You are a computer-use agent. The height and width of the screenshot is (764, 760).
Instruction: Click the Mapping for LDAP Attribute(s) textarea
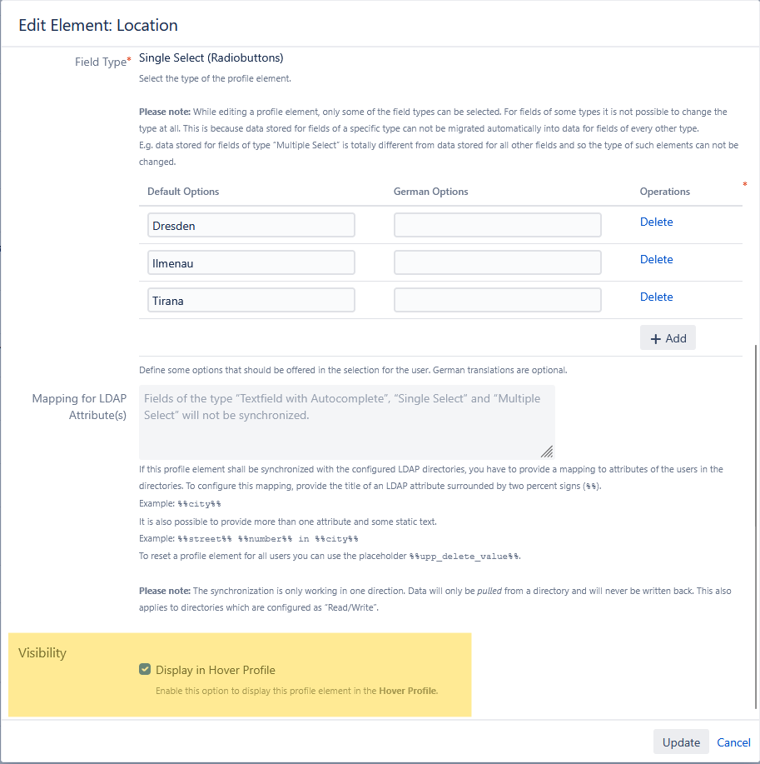tap(346, 422)
